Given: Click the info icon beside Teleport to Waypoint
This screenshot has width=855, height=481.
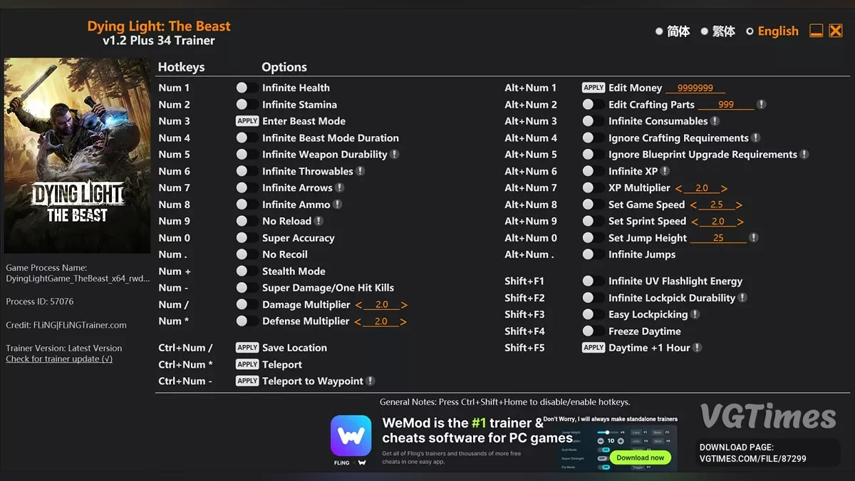Looking at the screenshot, I should pos(370,381).
